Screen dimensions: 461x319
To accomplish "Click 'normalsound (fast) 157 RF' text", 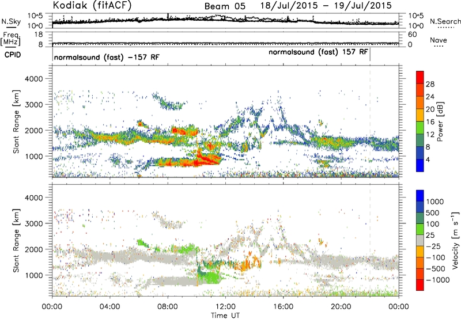I will (318, 52).
